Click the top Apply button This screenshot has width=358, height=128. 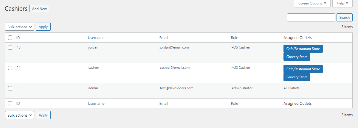click(43, 27)
